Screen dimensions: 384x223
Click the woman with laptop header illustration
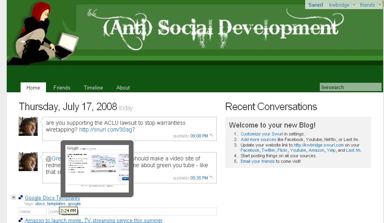pyautogui.click(x=40, y=34)
